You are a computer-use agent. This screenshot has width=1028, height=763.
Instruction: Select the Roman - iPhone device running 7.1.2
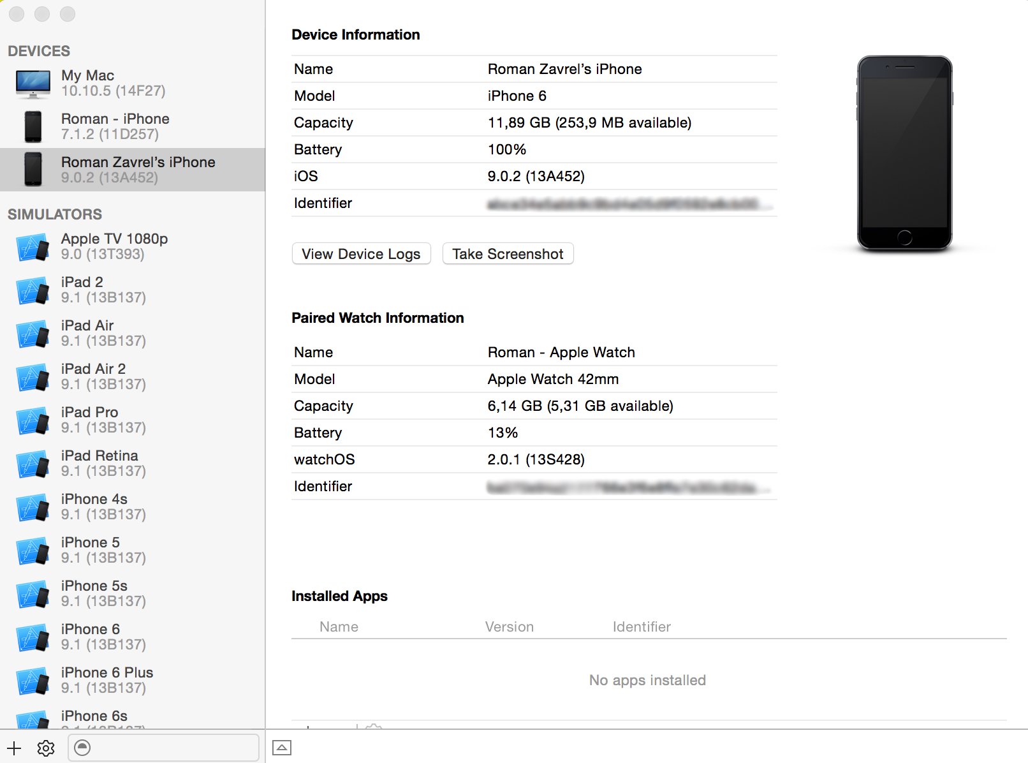pyautogui.click(x=133, y=126)
